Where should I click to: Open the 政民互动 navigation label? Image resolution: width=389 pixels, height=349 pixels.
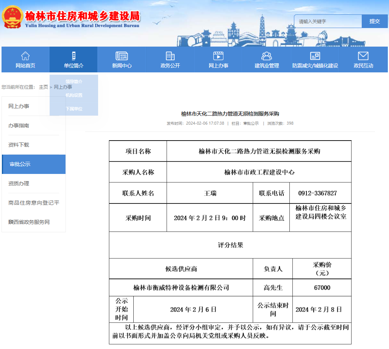pyautogui.click(x=363, y=66)
